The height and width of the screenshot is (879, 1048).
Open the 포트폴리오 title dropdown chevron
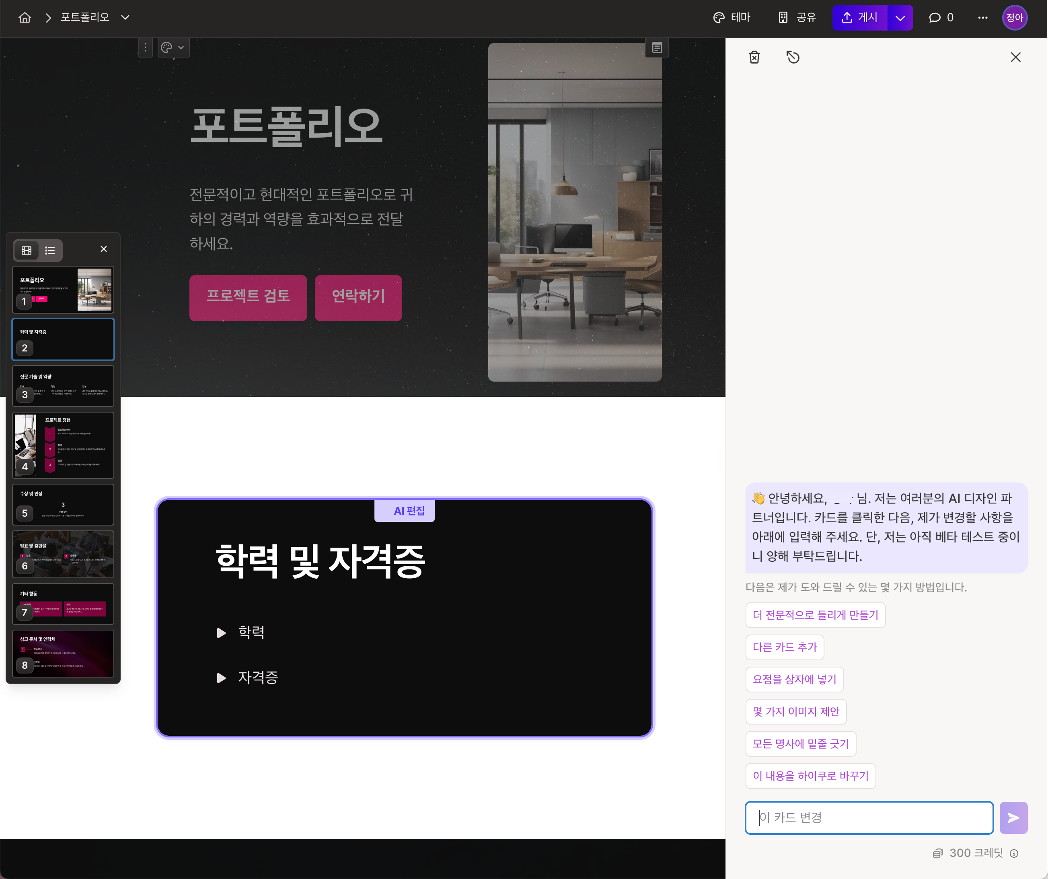[125, 18]
